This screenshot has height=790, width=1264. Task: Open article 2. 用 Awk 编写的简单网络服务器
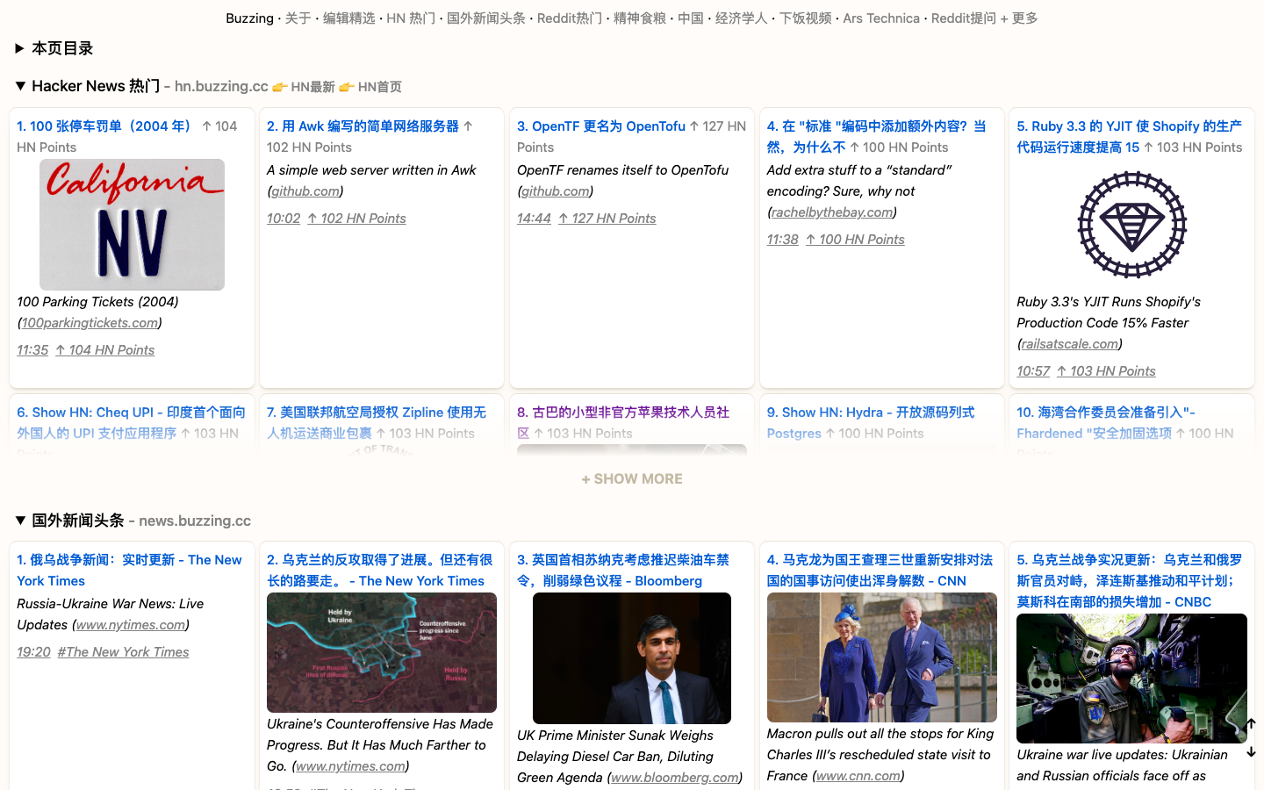coord(363,126)
